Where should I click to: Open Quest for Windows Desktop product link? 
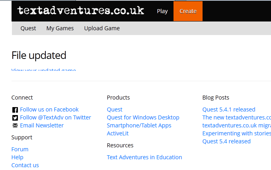click(x=143, y=117)
